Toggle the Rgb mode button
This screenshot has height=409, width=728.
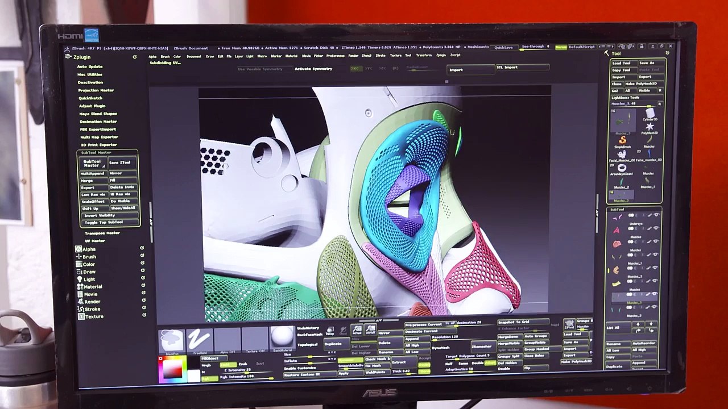(x=209, y=379)
